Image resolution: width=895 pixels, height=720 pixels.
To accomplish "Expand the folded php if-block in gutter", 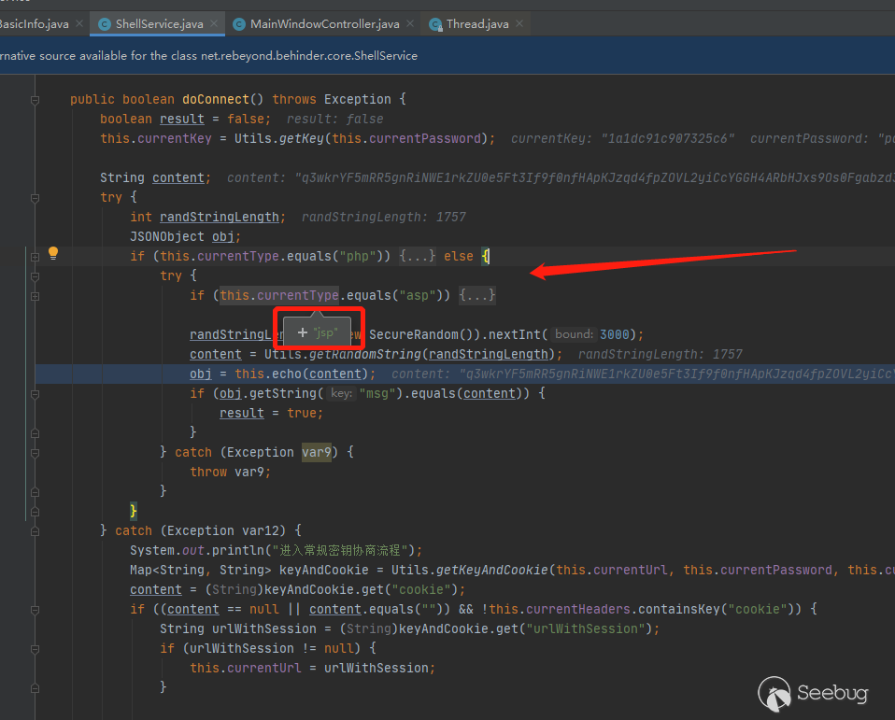I will tap(36, 256).
